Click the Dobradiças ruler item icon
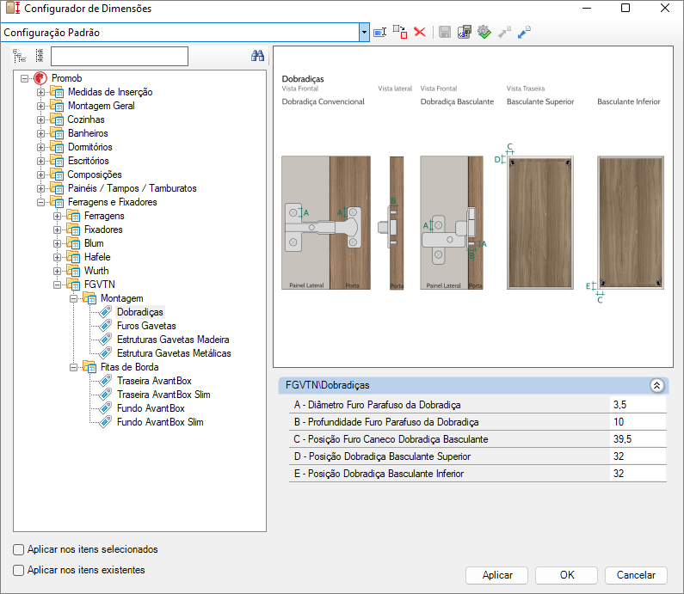 (106, 312)
